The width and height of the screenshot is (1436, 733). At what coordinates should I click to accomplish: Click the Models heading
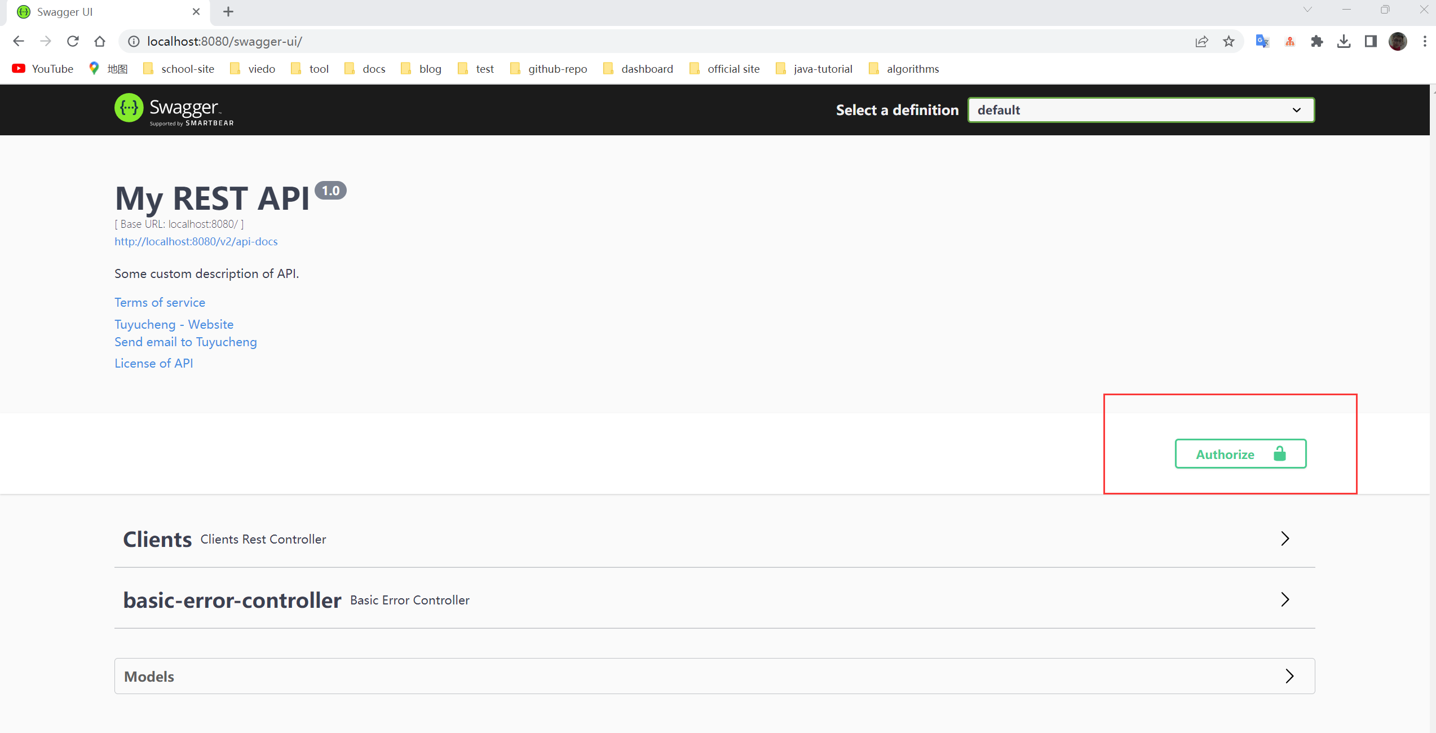click(149, 677)
